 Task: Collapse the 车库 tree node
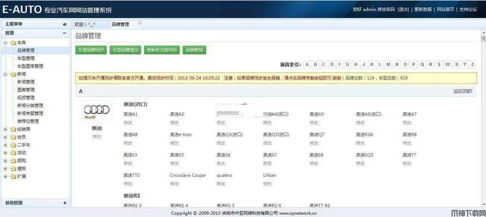pos(5,42)
